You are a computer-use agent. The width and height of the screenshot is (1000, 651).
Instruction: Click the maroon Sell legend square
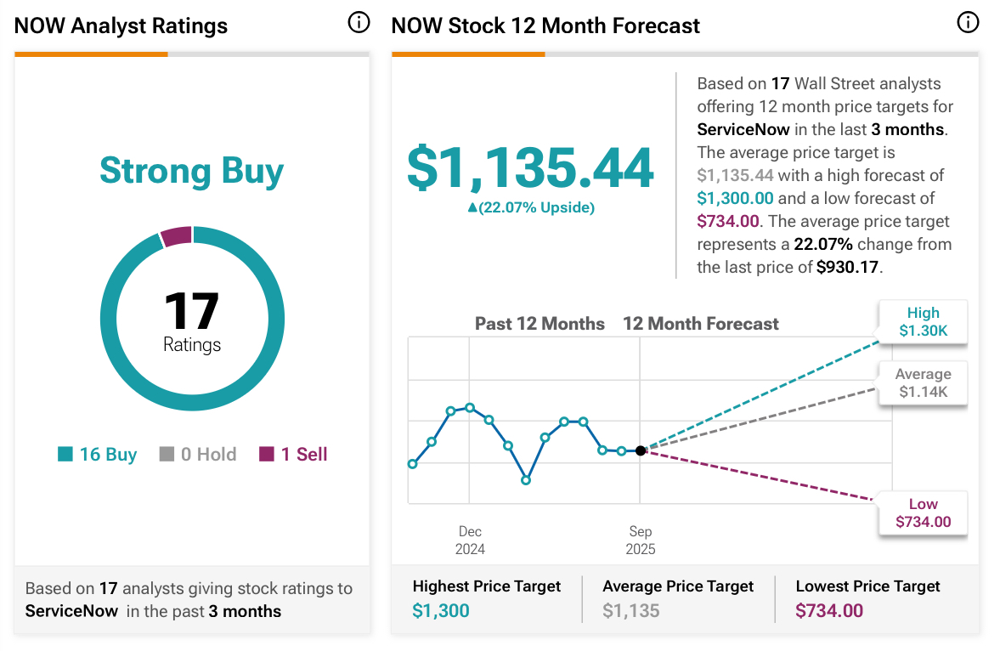(x=267, y=455)
